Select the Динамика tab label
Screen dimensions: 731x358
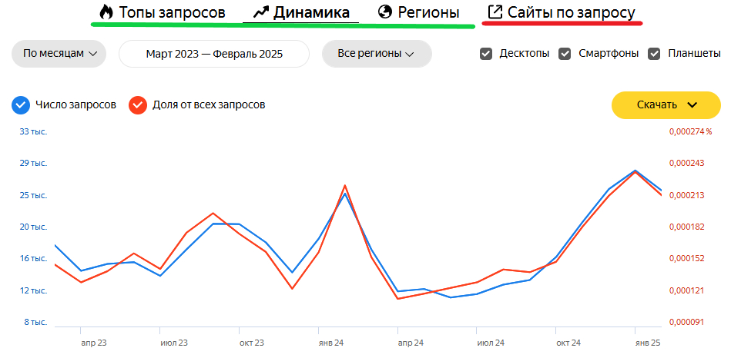(310, 13)
